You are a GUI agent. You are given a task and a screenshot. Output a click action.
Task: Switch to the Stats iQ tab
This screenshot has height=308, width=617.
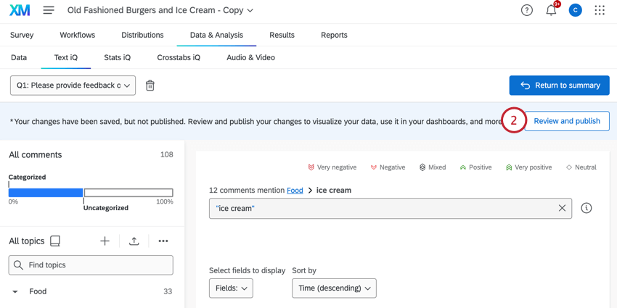pos(117,57)
